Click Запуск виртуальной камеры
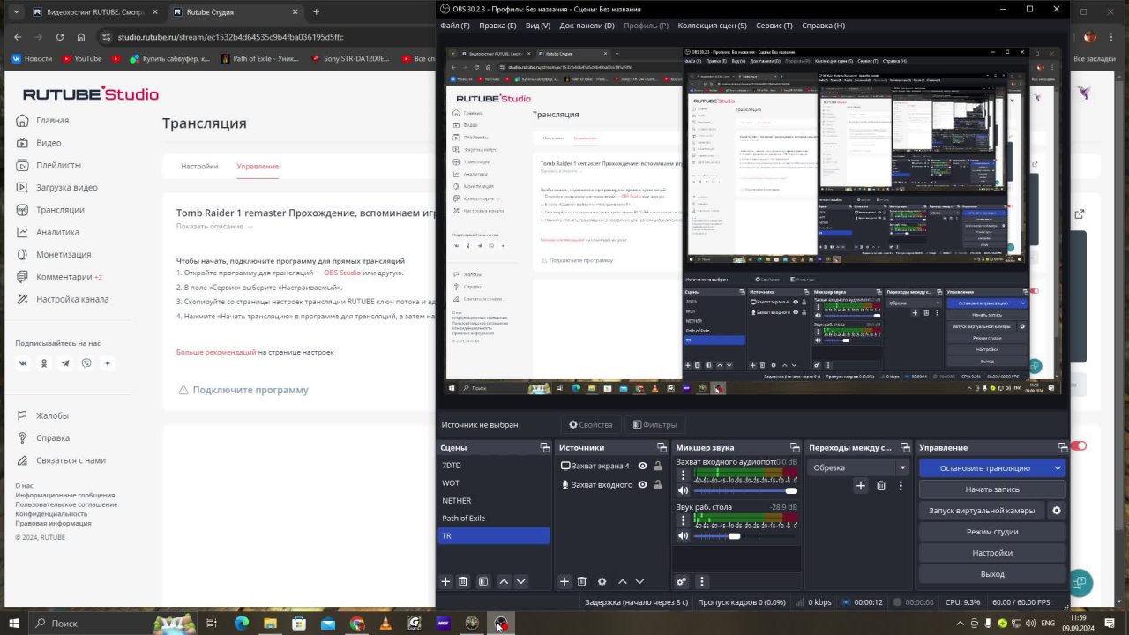 pyautogui.click(x=981, y=511)
